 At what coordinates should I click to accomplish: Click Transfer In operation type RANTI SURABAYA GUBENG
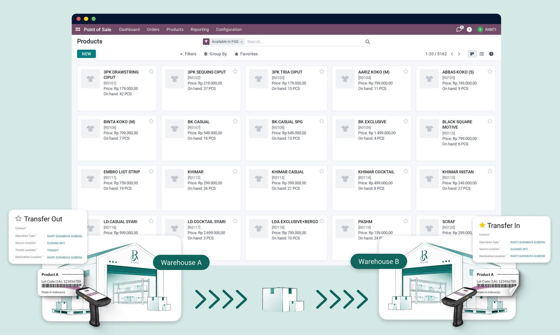point(528,242)
